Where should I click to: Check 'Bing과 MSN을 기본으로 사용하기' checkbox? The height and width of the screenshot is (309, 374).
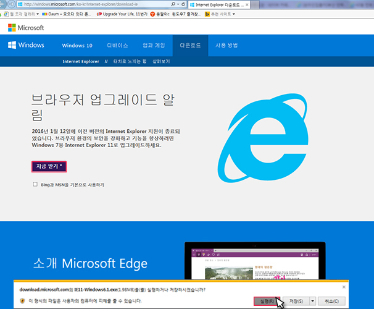click(x=35, y=184)
